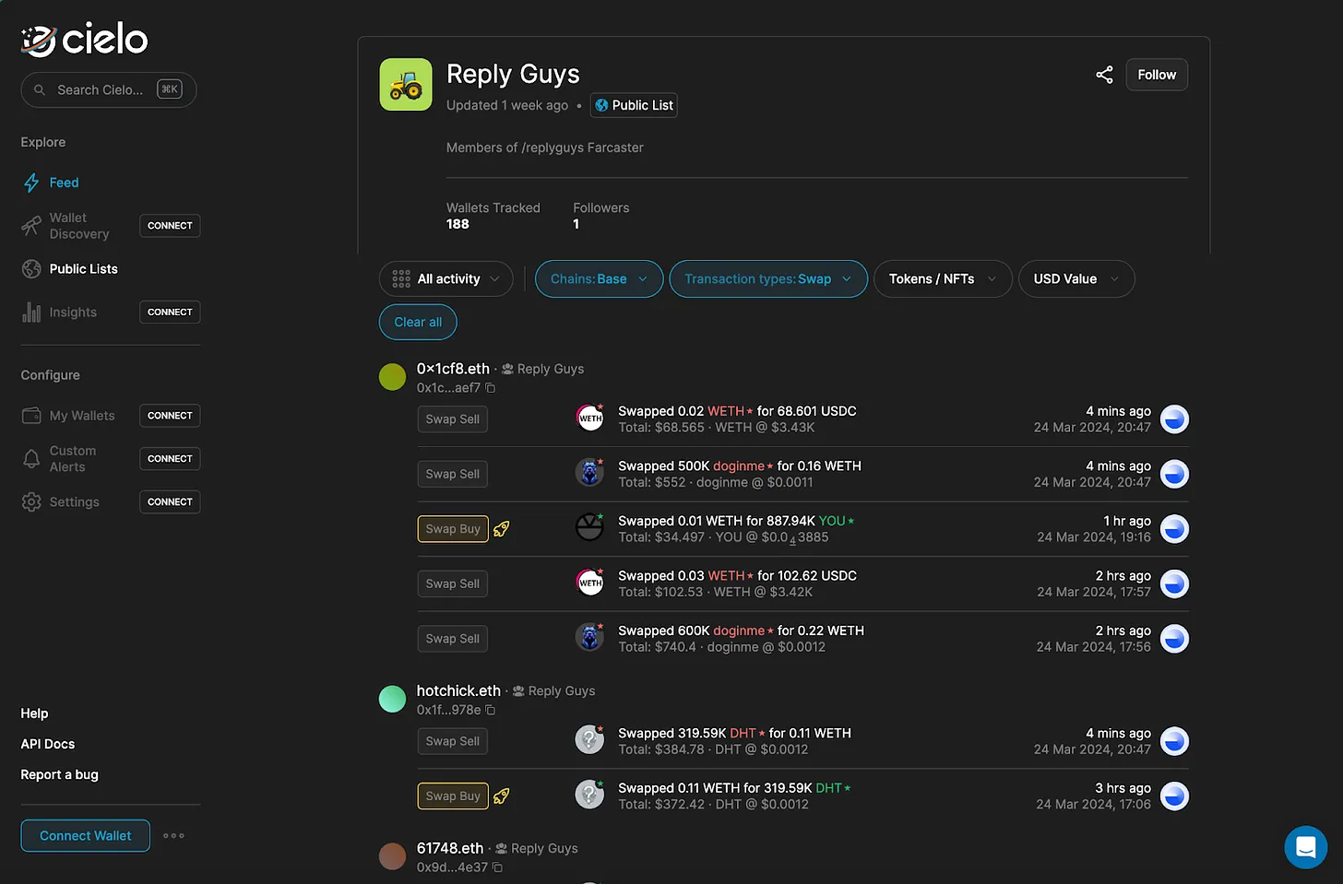Click the Base chain icon of the 500K doginme swap
The height and width of the screenshot is (884, 1343).
click(x=1174, y=474)
